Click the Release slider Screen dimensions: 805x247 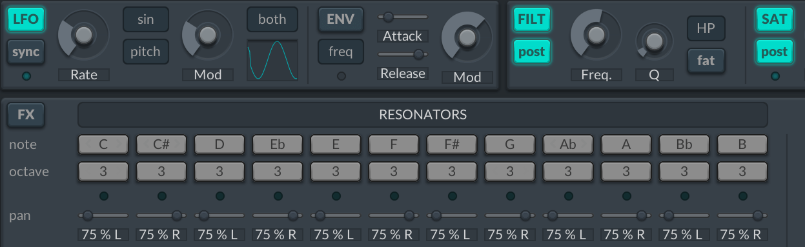pos(403,54)
